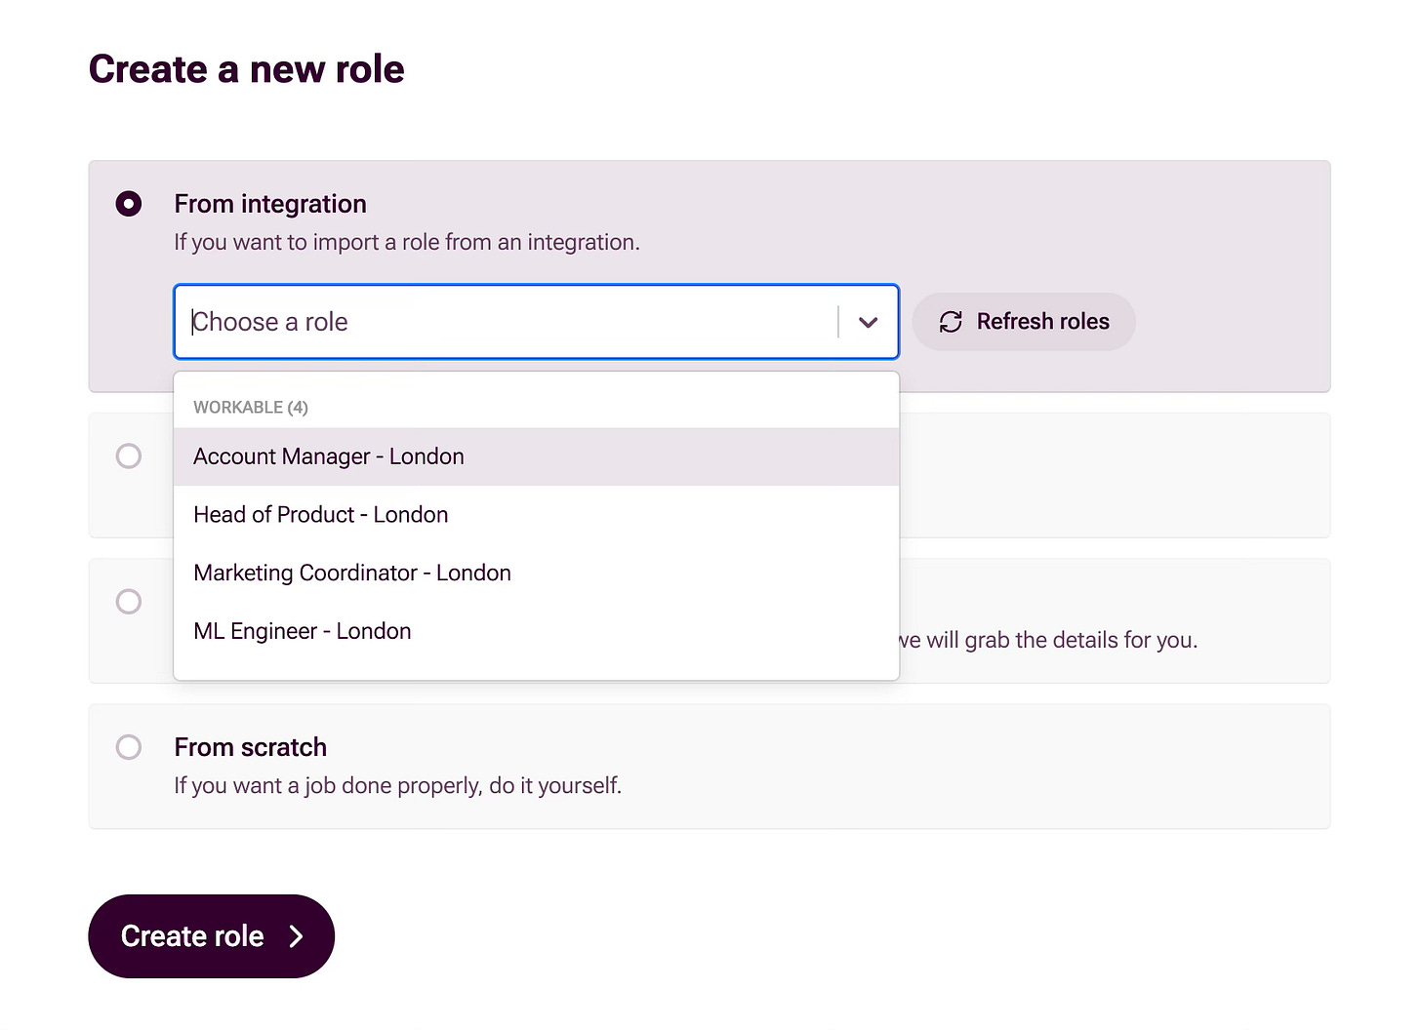Click the Create role button text
1421x1030 pixels.
pyautogui.click(x=192, y=936)
